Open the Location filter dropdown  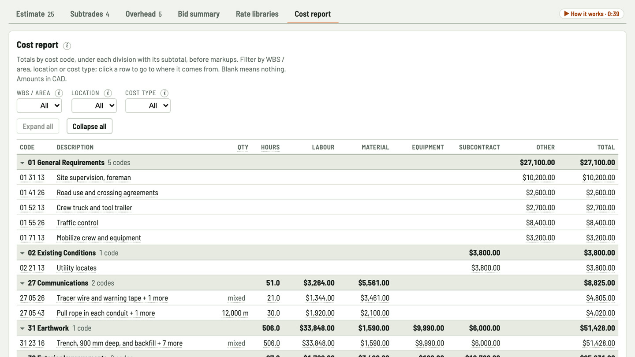94,106
